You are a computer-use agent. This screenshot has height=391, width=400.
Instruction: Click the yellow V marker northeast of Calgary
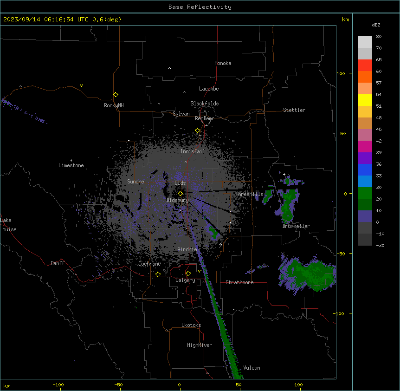(199, 271)
